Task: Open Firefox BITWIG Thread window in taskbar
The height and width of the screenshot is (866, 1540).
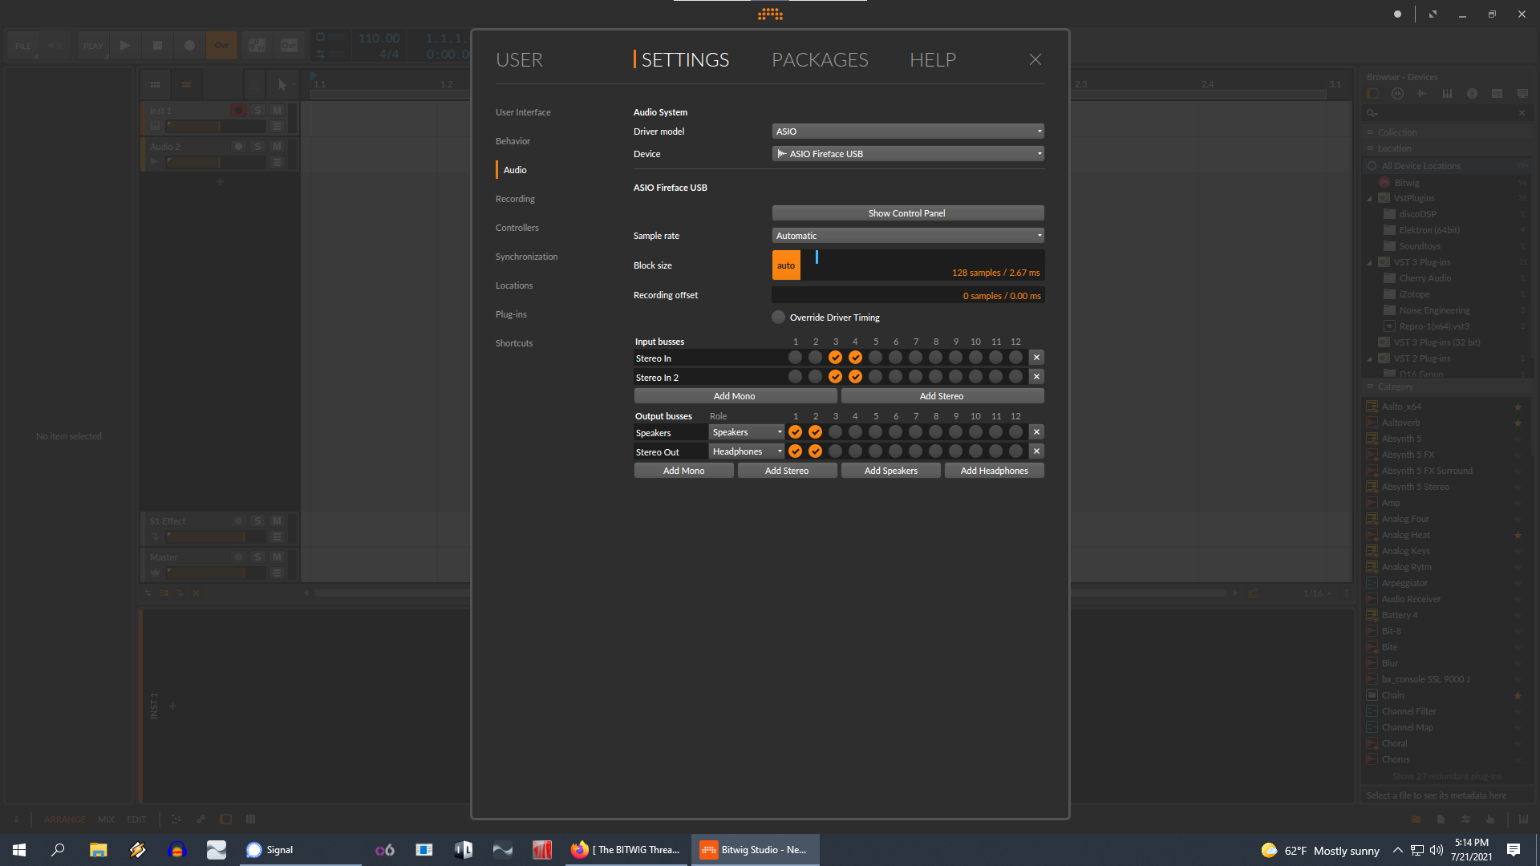Action: [x=626, y=850]
